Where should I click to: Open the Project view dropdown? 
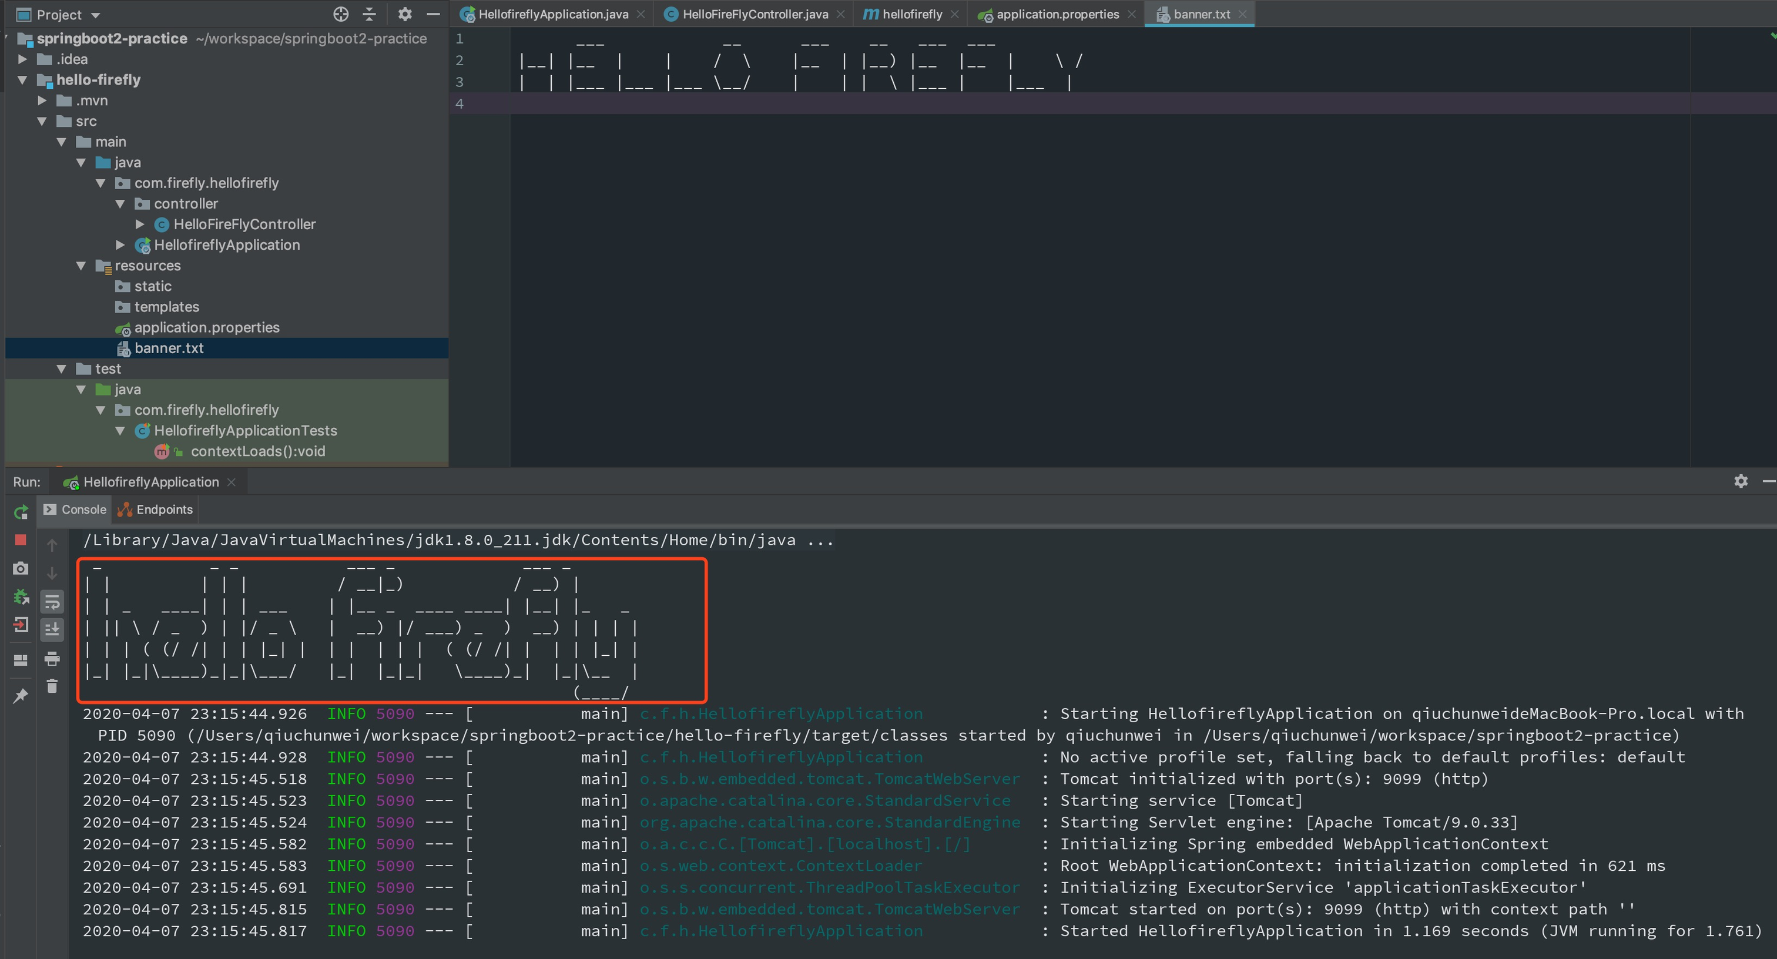click(95, 15)
